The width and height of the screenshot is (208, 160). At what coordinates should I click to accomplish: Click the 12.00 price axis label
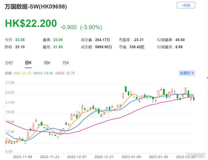click(x=10, y=132)
